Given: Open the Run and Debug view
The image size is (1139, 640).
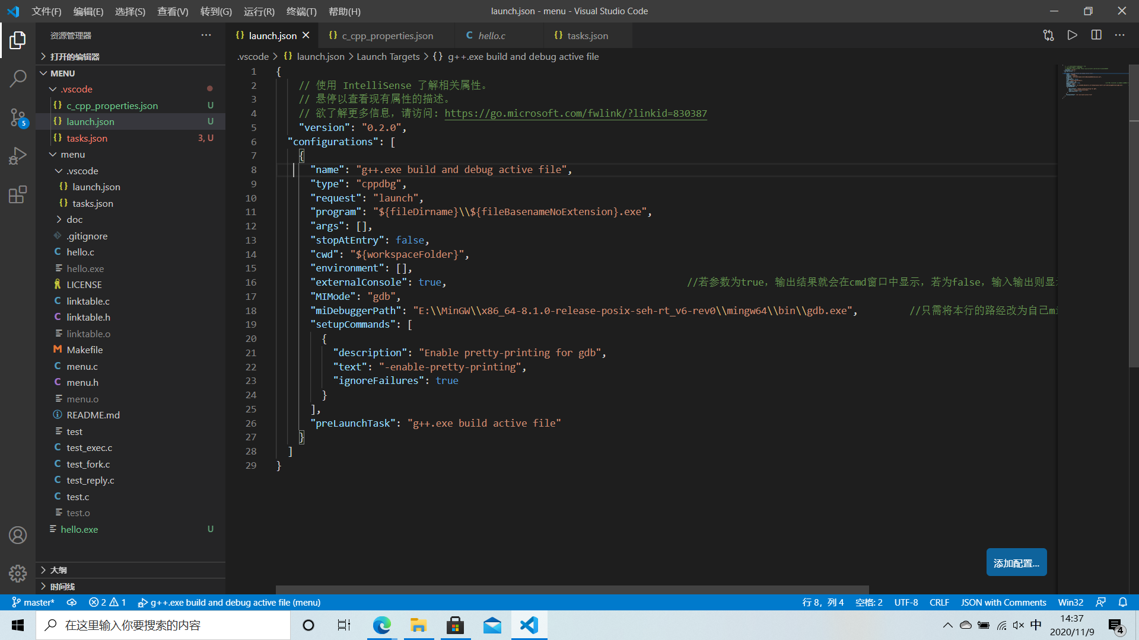Looking at the screenshot, I should [18, 156].
